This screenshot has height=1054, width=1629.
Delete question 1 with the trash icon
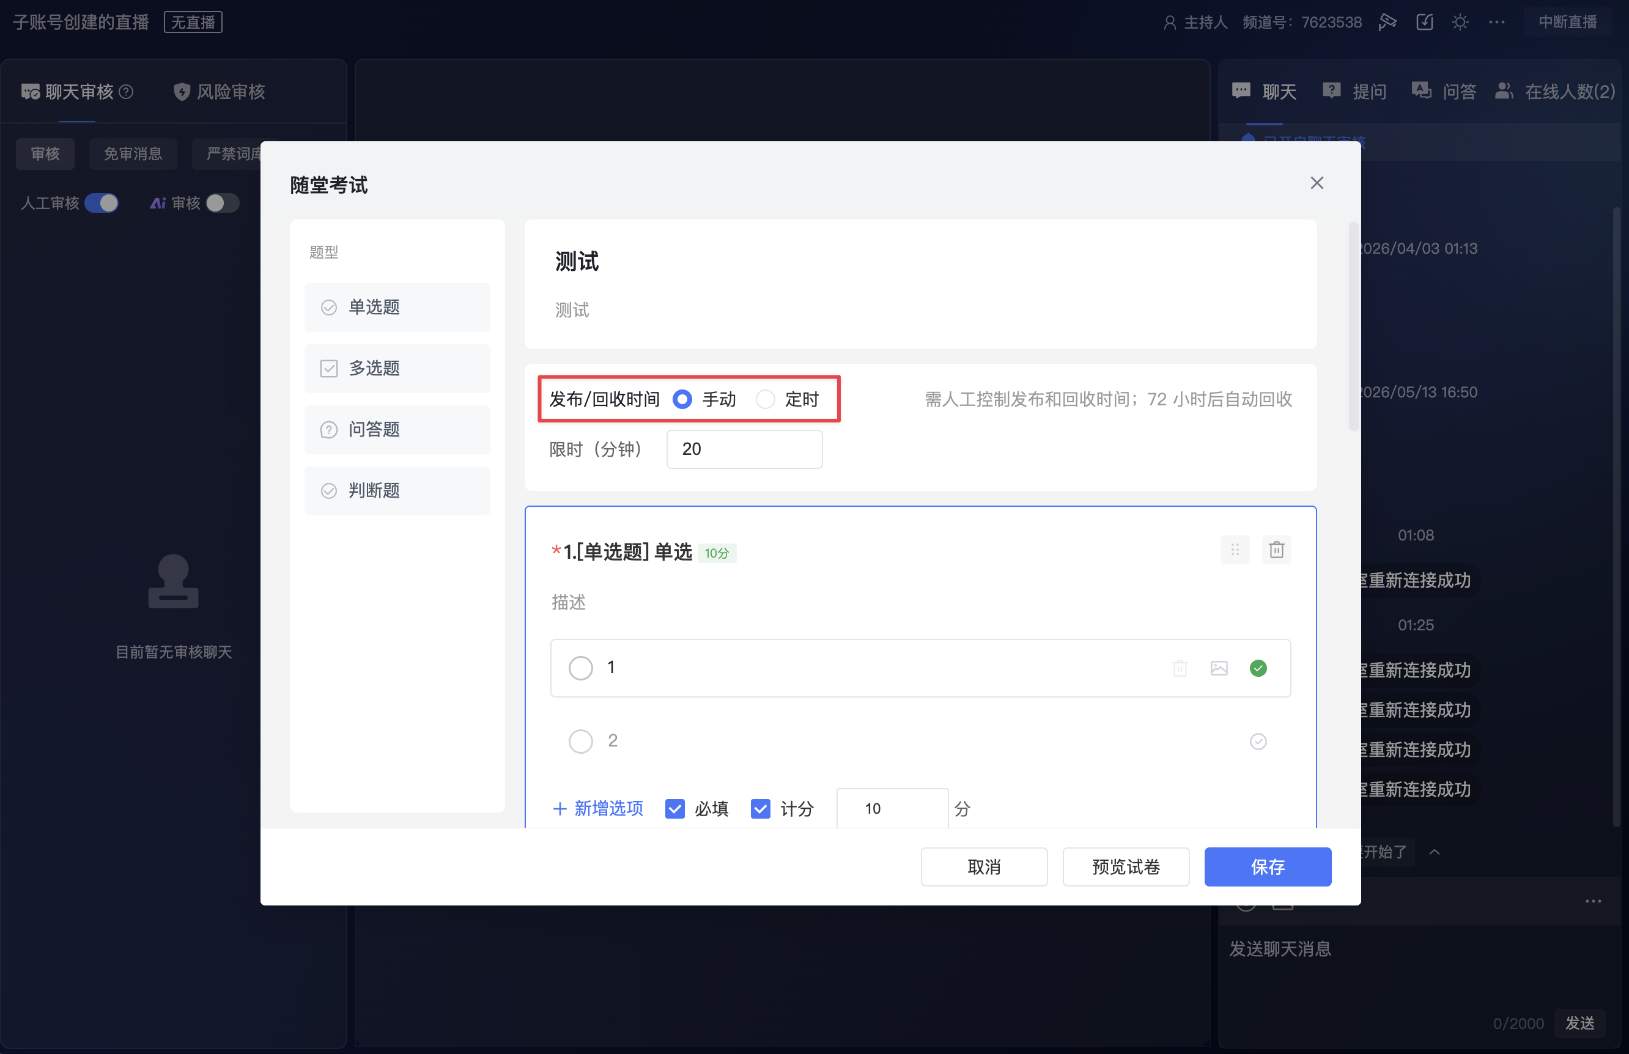[1276, 550]
